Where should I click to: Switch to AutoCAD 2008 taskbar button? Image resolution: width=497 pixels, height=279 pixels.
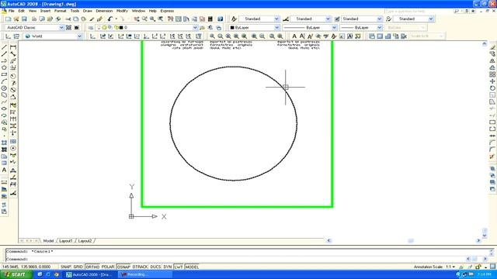pos(89,274)
